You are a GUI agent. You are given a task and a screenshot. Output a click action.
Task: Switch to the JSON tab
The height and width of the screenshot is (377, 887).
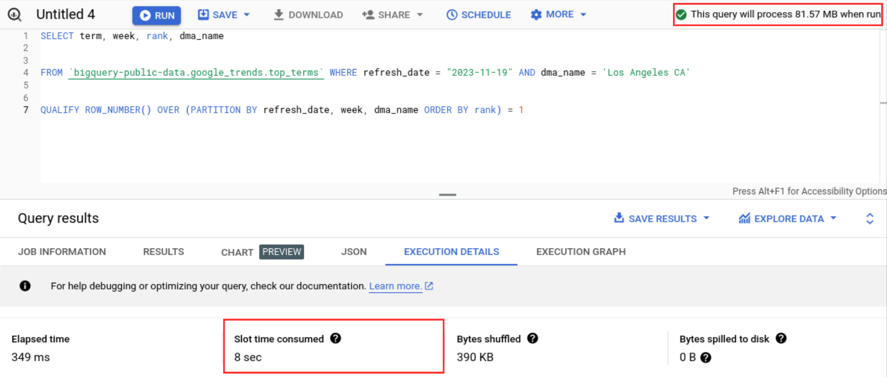(354, 252)
